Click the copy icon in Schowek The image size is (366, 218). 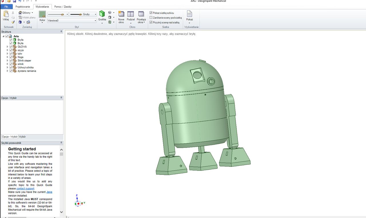click(x=13, y=17)
